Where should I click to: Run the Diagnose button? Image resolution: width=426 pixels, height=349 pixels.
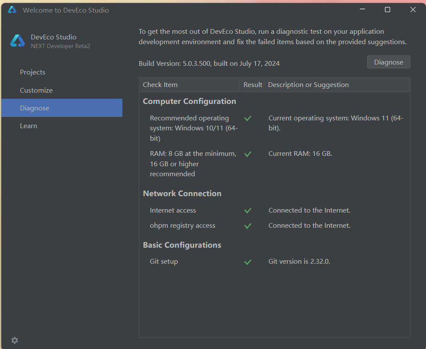coord(388,62)
